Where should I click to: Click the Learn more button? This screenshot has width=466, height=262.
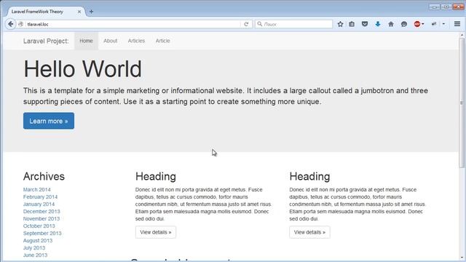49,121
